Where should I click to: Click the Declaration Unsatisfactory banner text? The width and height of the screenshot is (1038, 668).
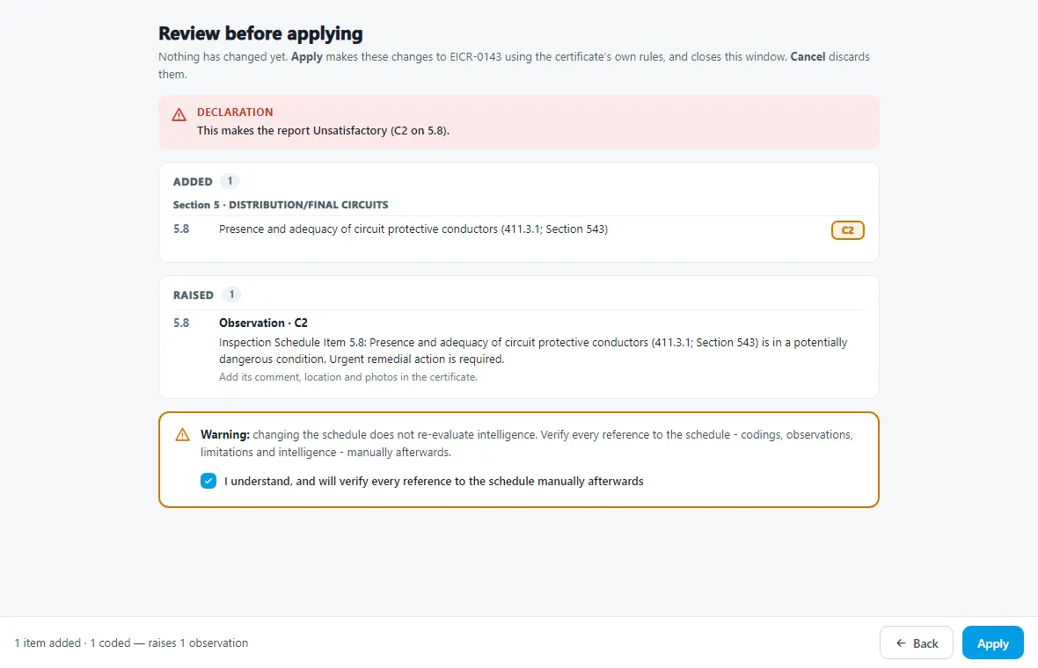[x=323, y=131]
